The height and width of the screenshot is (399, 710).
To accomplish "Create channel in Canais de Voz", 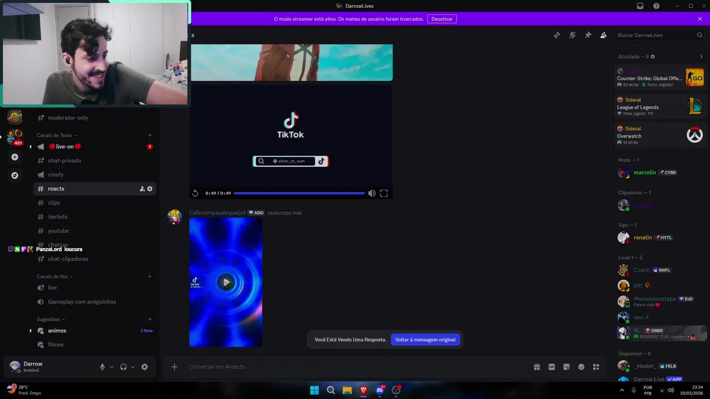I will [x=150, y=277].
